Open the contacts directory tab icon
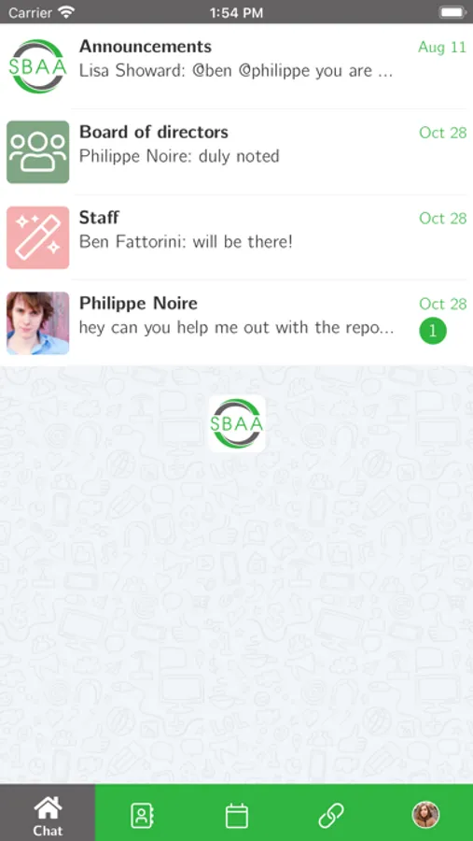 tap(142, 816)
